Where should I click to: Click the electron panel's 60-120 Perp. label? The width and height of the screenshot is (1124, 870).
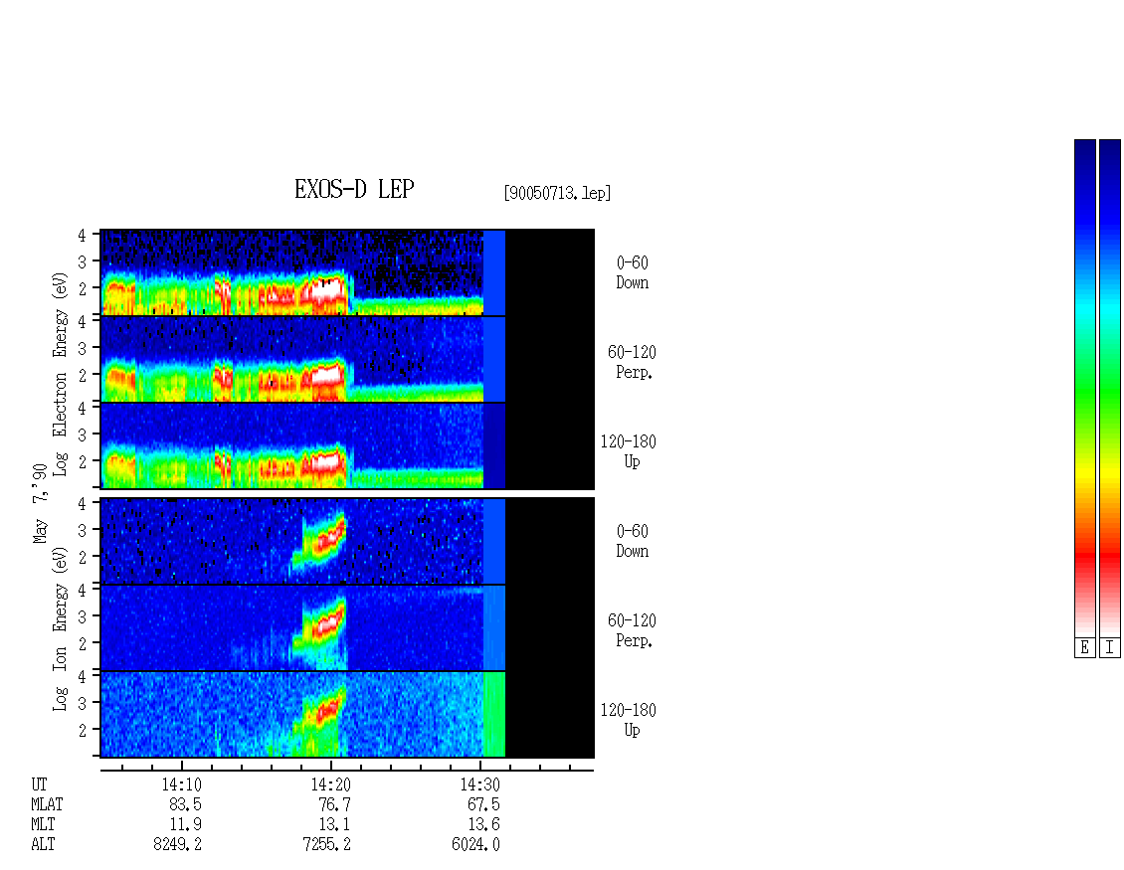pos(632,362)
